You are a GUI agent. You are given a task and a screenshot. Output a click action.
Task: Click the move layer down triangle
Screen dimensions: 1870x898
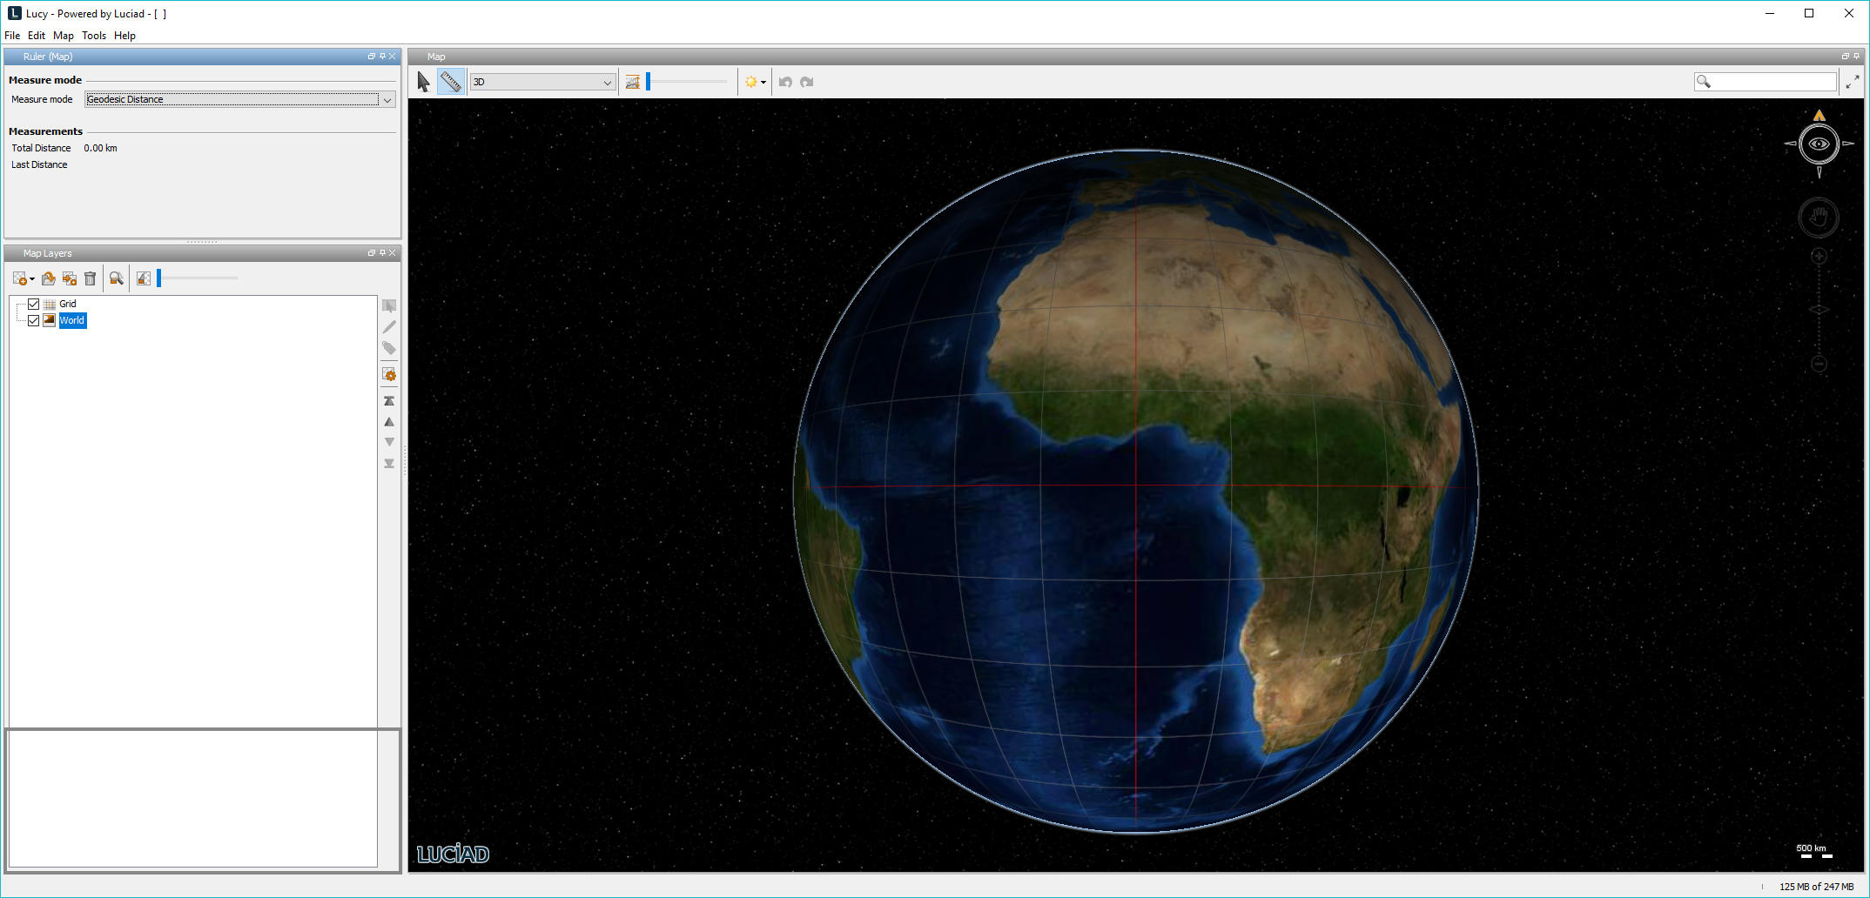[x=389, y=442]
